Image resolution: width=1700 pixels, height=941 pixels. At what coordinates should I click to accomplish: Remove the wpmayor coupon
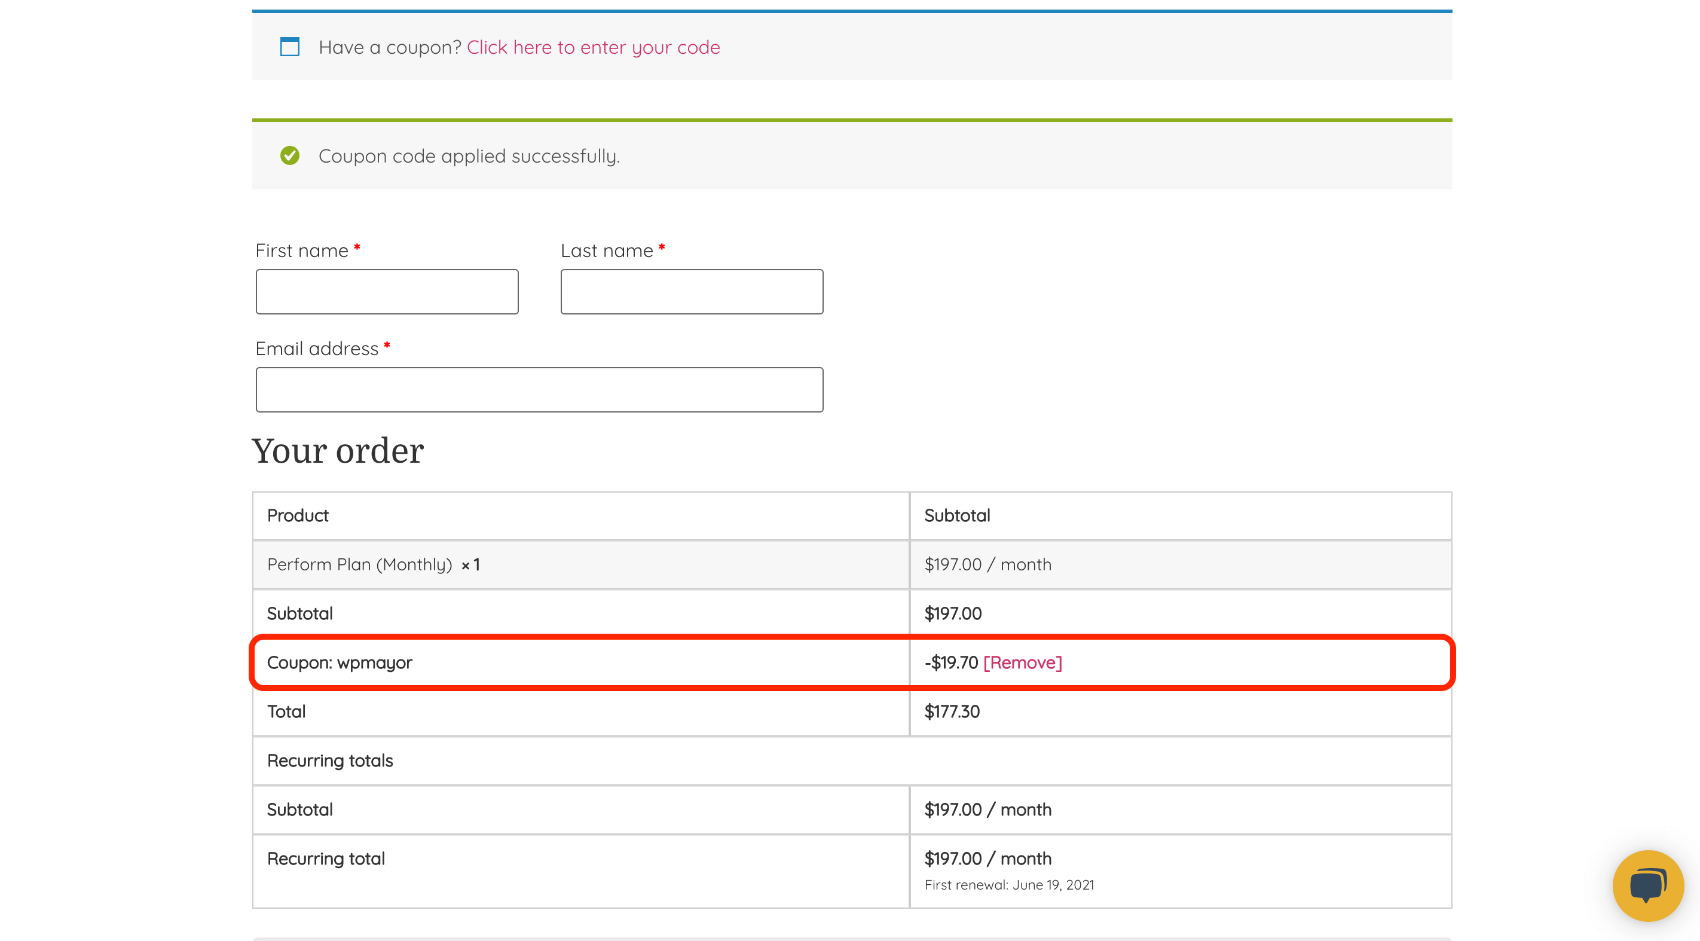tap(1022, 662)
